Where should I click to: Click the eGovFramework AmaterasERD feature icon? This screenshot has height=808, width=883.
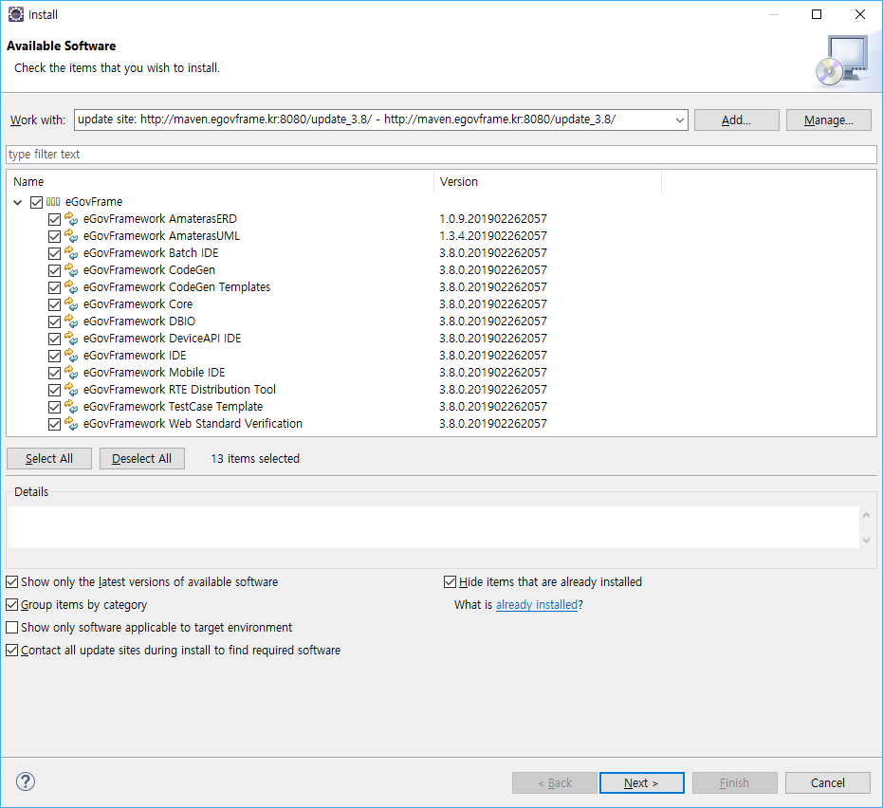(x=71, y=219)
